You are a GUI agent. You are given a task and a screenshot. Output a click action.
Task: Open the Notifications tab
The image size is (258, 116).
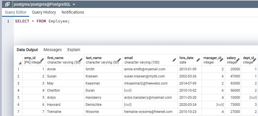point(73,12)
